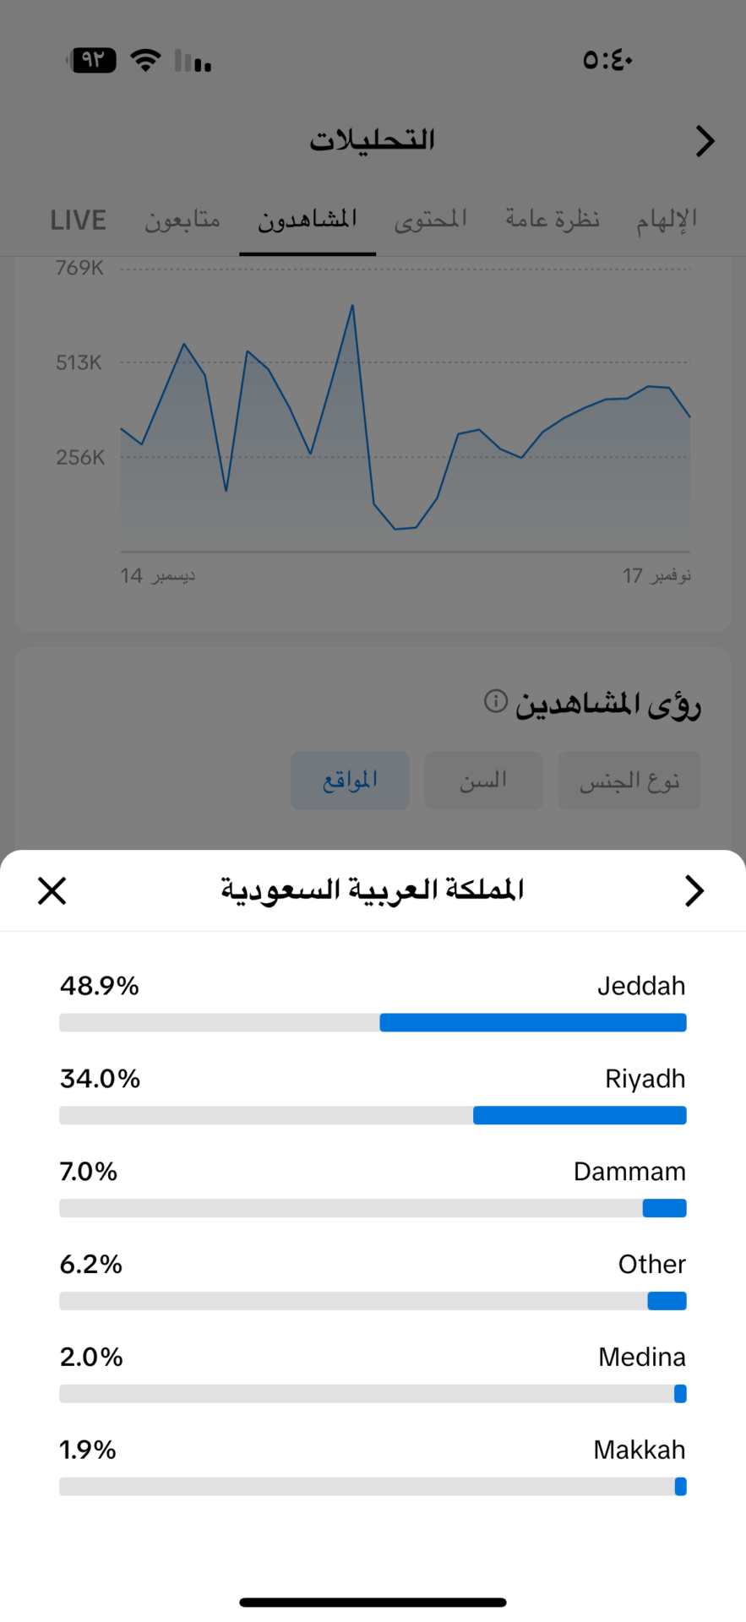Select the نوع الجنس filter chip
The height and width of the screenshot is (1622, 746).
point(629,781)
